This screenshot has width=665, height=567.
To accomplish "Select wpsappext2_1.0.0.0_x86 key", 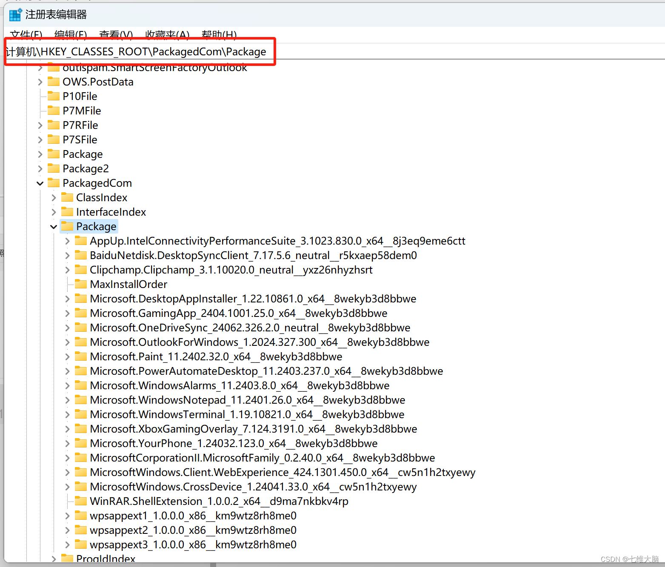I will pyautogui.click(x=193, y=530).
